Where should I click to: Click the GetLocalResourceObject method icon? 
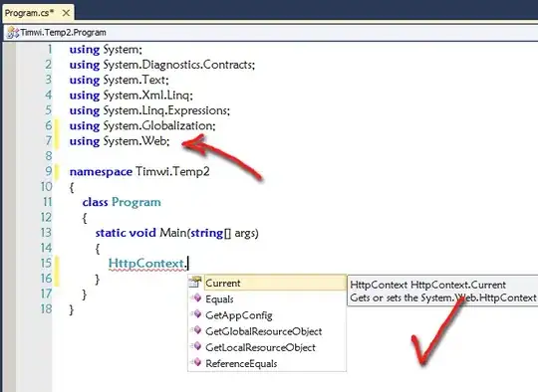point(196,346)
